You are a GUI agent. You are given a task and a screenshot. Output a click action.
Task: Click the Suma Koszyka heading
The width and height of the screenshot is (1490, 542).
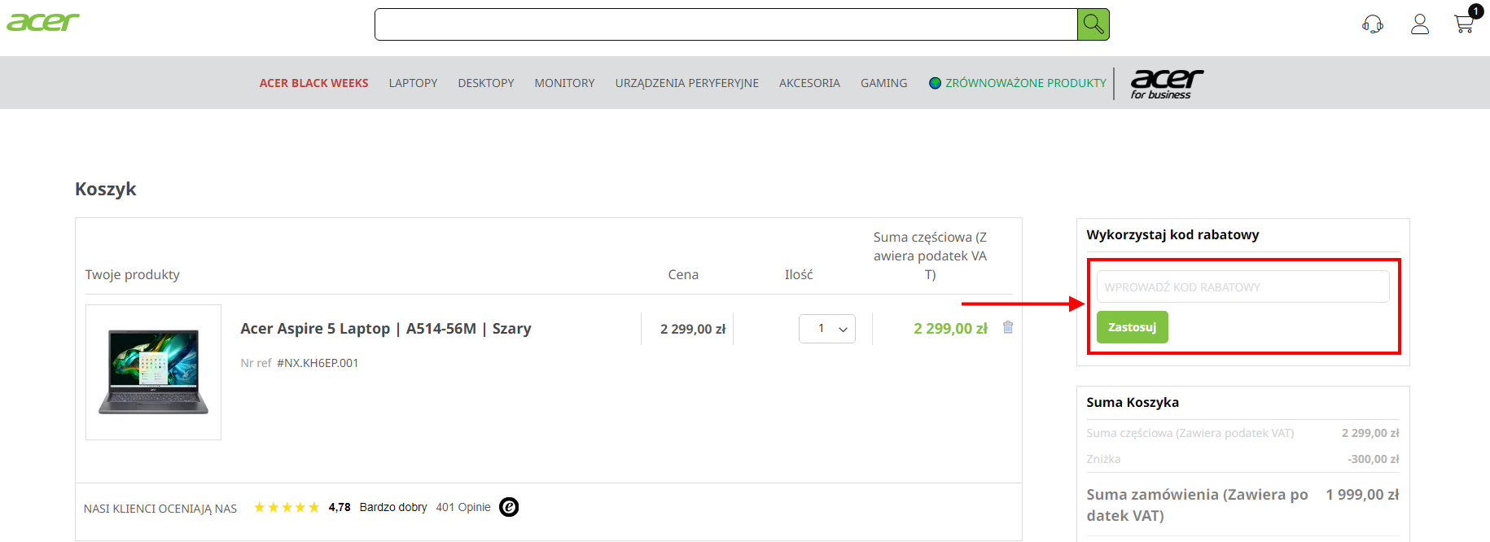[1133, 402]
